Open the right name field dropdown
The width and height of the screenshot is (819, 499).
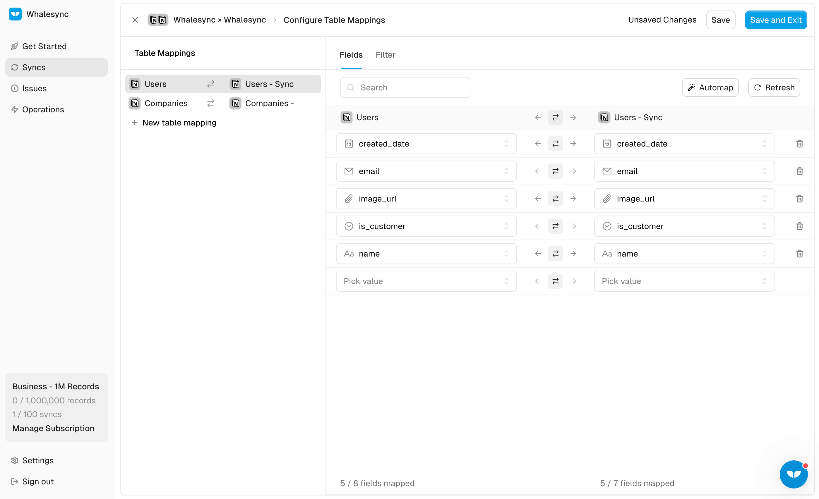click(x=684, y=254)
